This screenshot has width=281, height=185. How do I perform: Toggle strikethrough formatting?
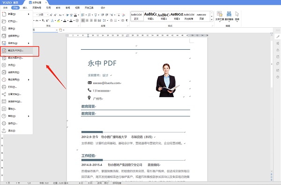point(37,21)
